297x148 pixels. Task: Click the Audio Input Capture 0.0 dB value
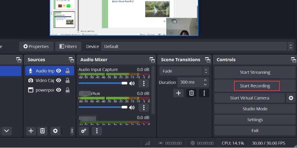[x=143, y=69]
